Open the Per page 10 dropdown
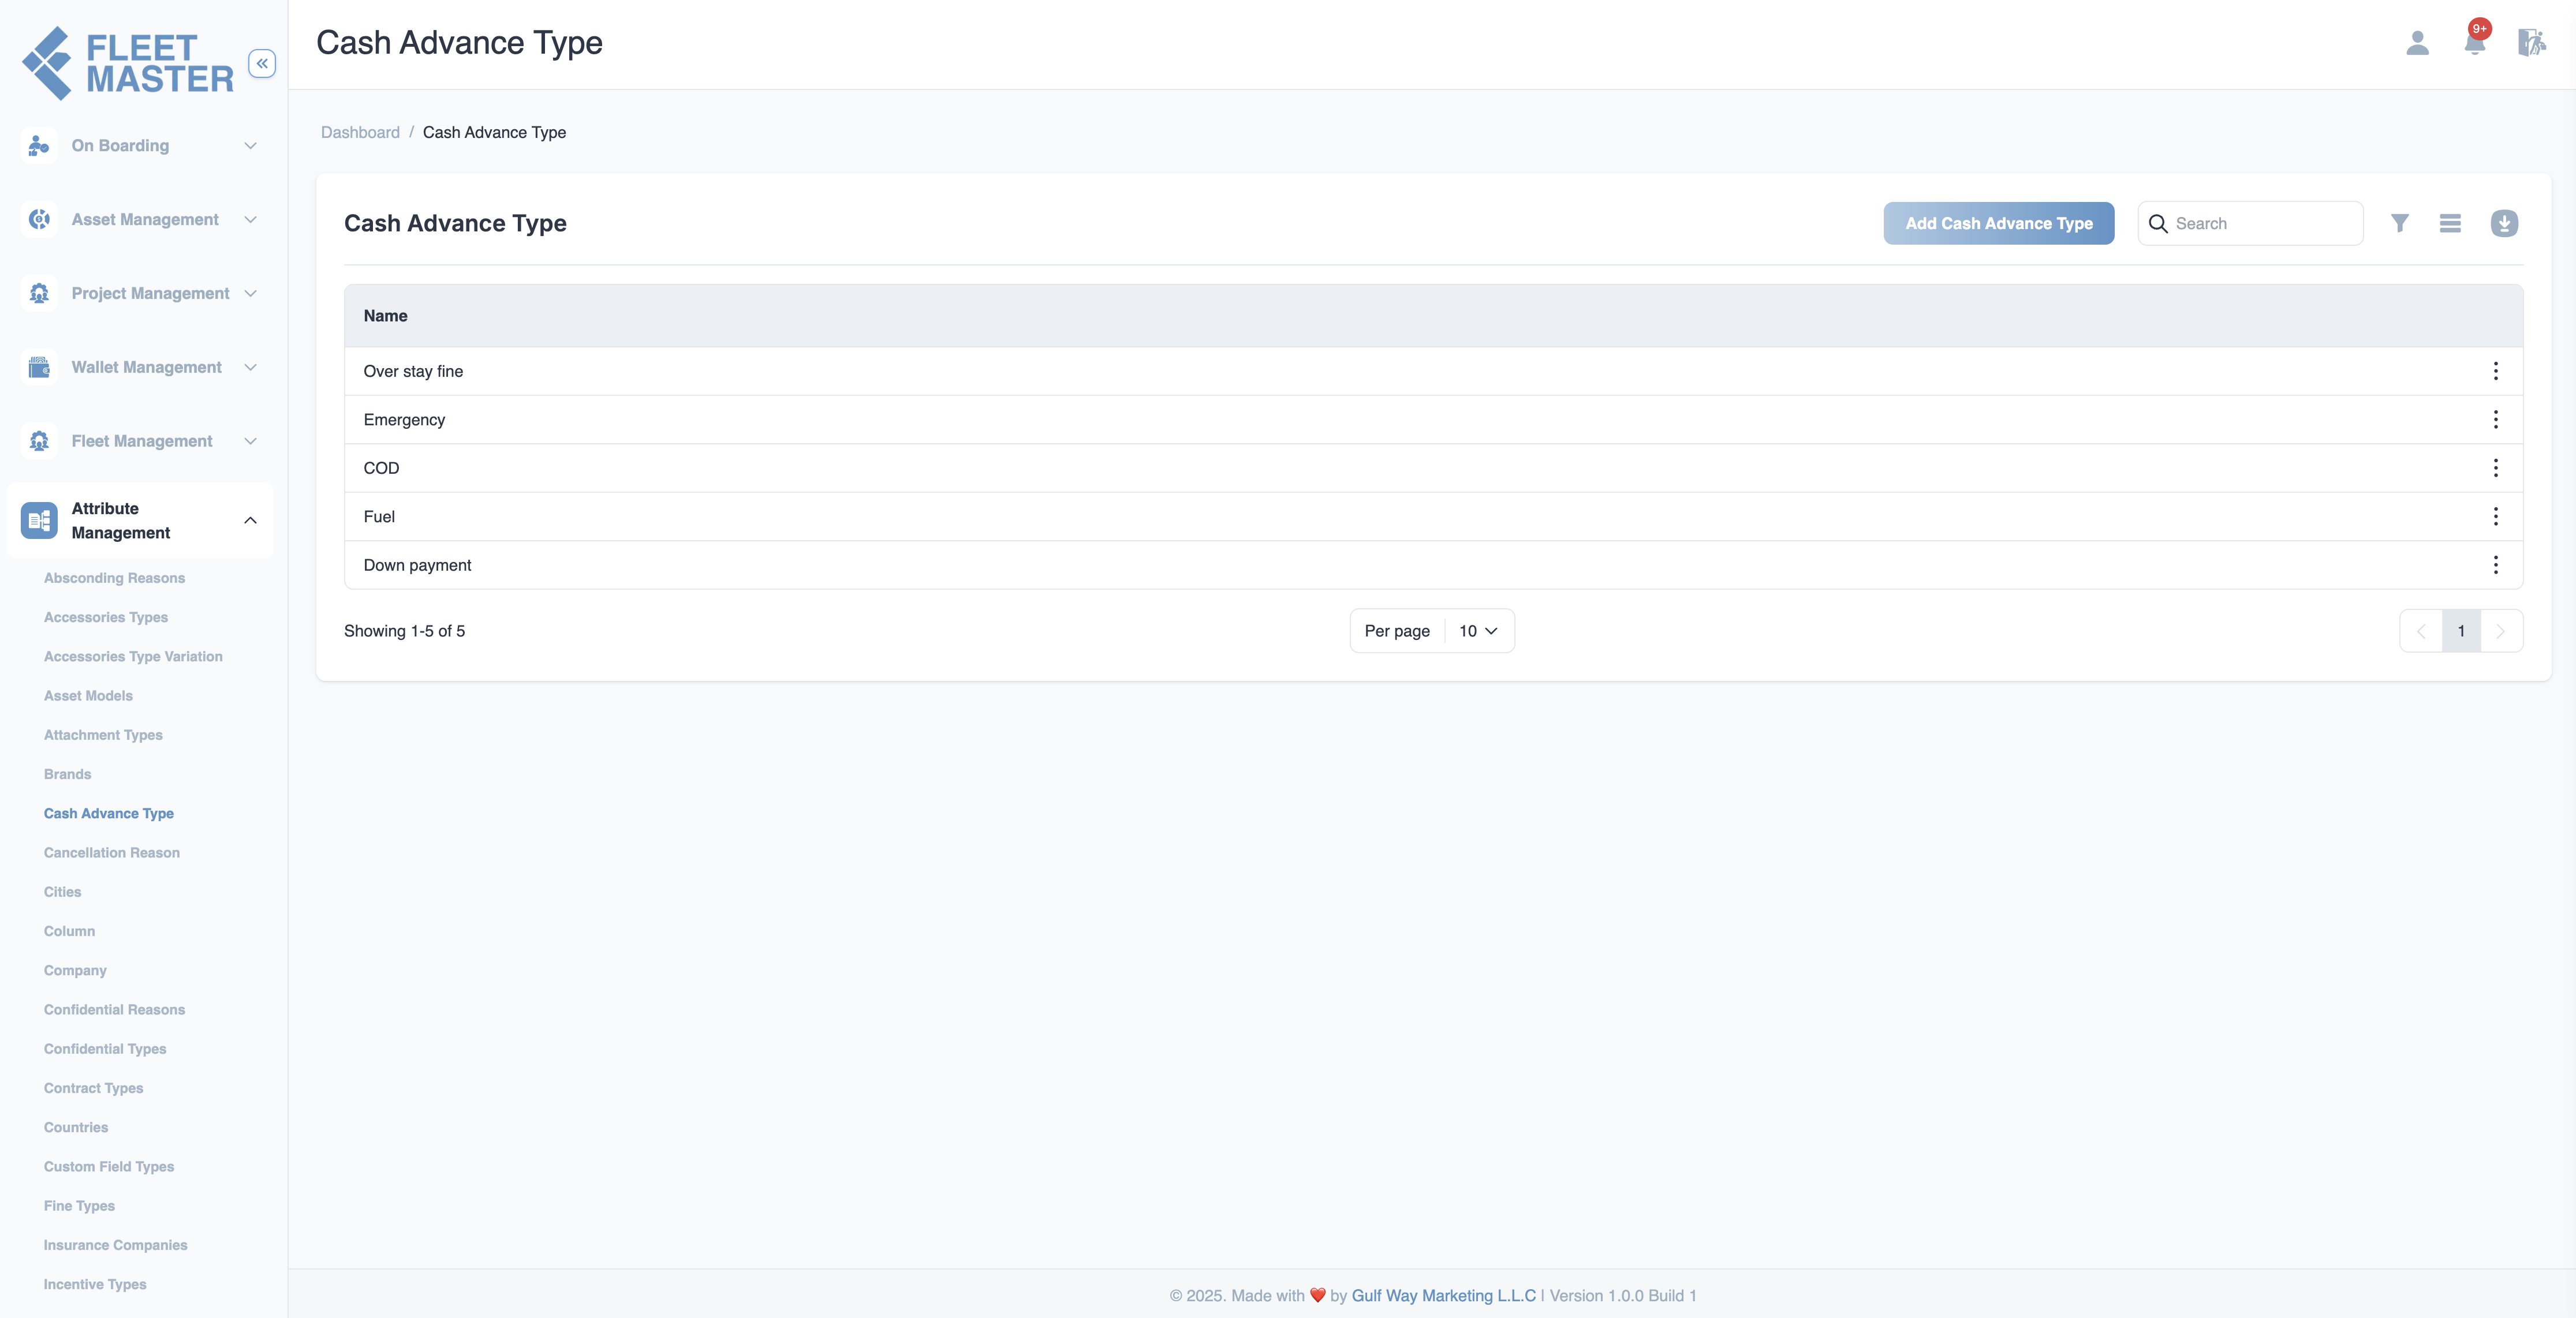Viewport: 2576px width, 1318px height. click(x=1478, y=631)
